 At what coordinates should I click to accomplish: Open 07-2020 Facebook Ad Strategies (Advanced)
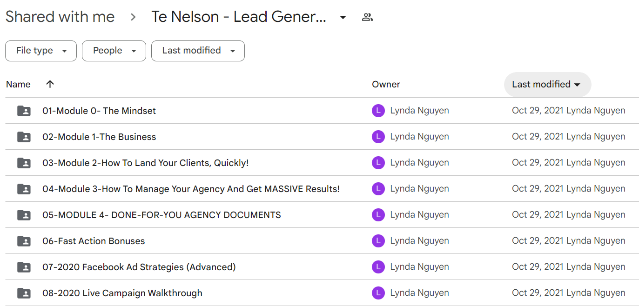click(139, 267)
